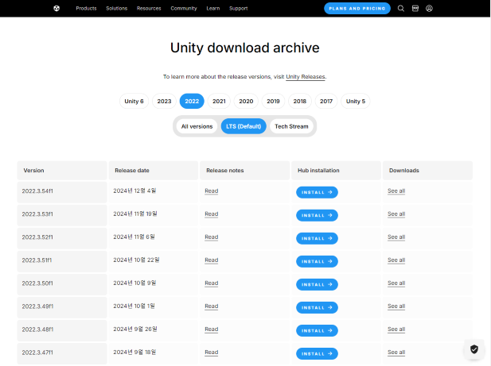Open the Resources menu
491x366 pixels.
click(149, 9)
